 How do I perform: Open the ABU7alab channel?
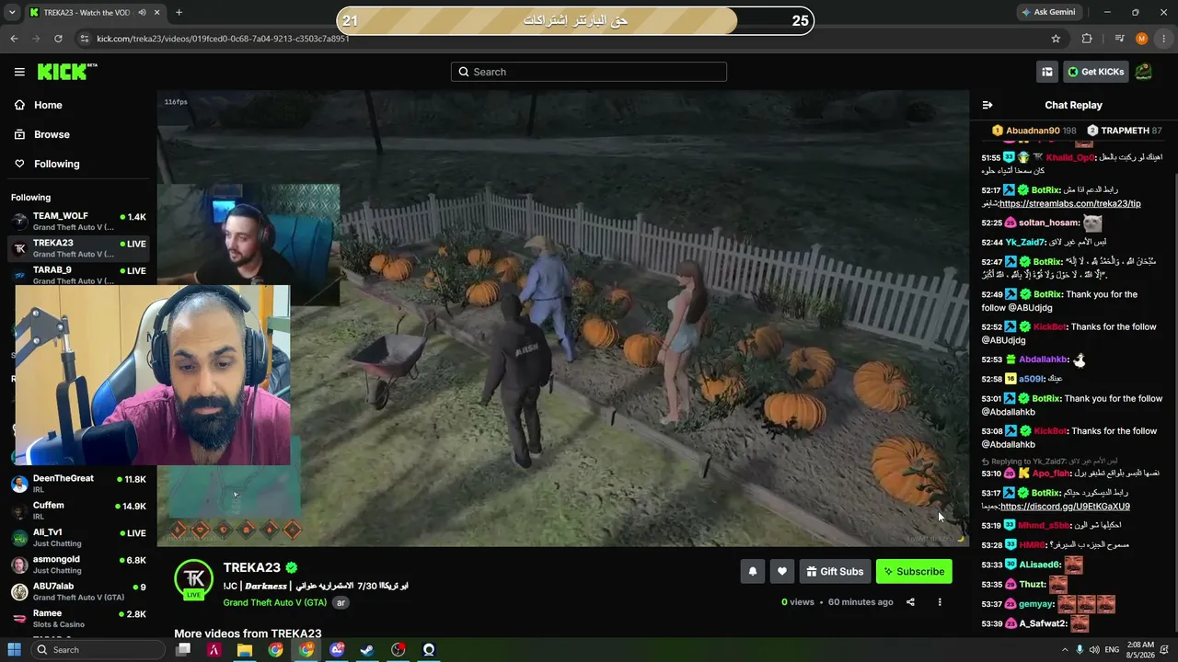pyautogui.click(x=78, y=591)
